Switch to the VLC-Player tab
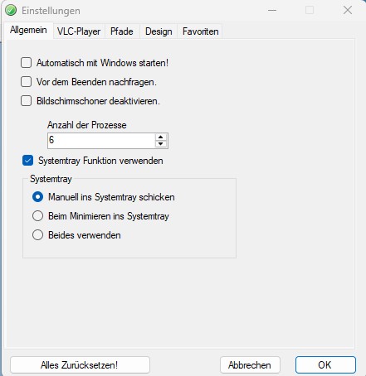Viewport: 366px width, 376px height. pyautogui.click(x=79, y=31)
